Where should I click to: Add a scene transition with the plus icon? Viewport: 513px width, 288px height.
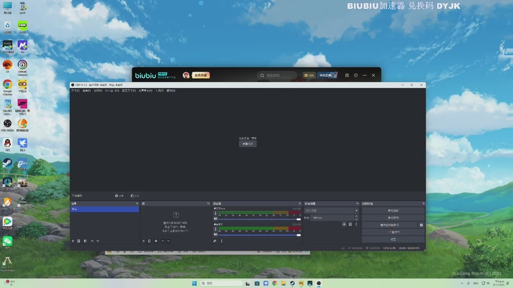(344, 225)
